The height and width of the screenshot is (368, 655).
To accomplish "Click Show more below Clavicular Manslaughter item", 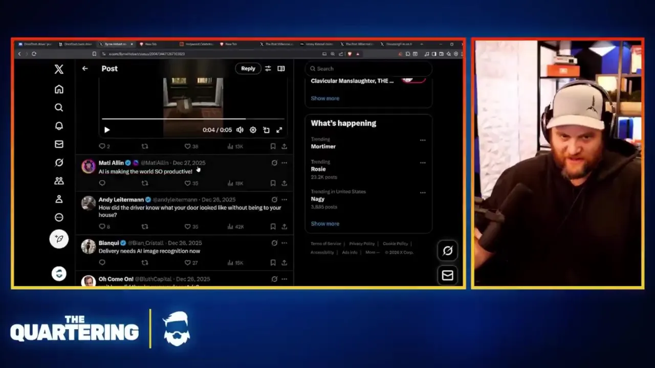I will [x=325, y=98].
